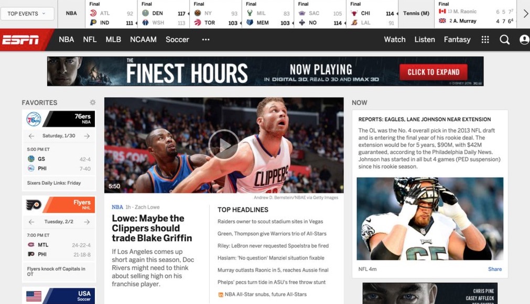Select MLB in main navigation
This screenshot has height=304, width=530.
coord(113,39)
